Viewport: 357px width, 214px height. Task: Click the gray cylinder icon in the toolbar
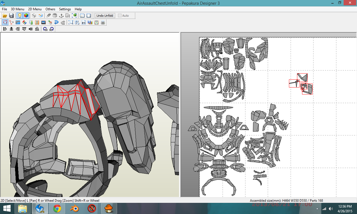[x=55, y=16]
